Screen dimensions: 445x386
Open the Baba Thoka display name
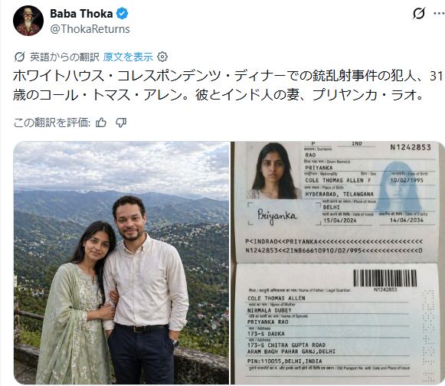point(81,14)
